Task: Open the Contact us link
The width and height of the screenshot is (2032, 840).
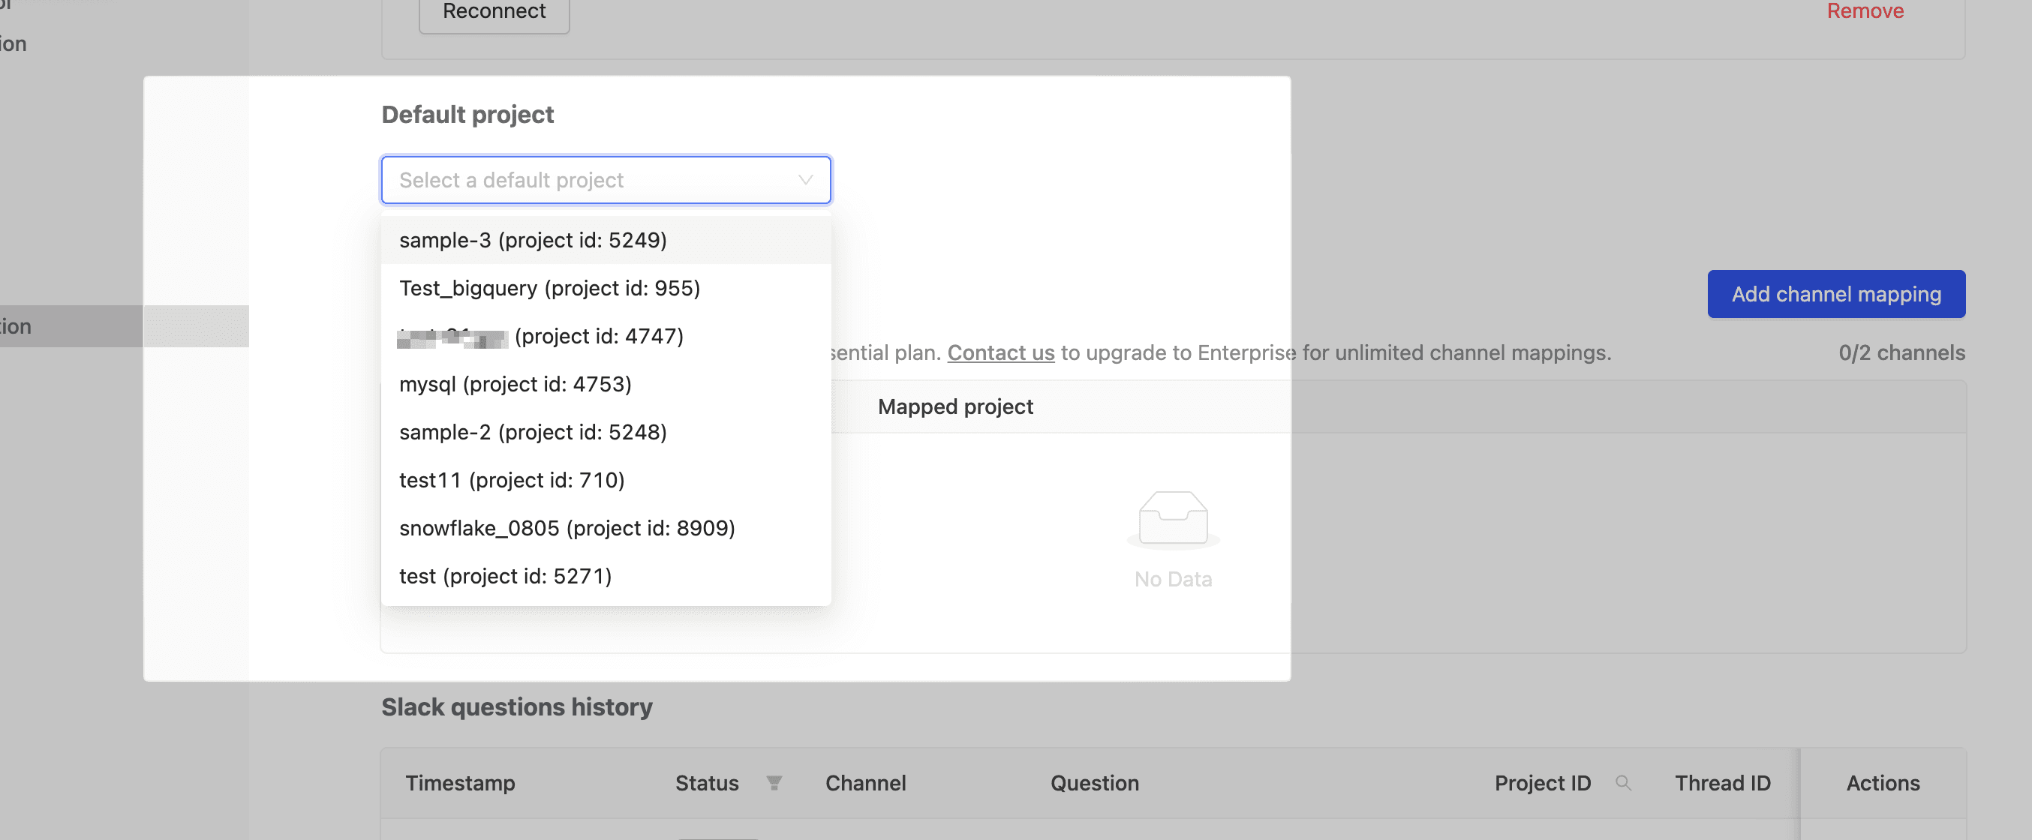Action: pos(1000,352)
